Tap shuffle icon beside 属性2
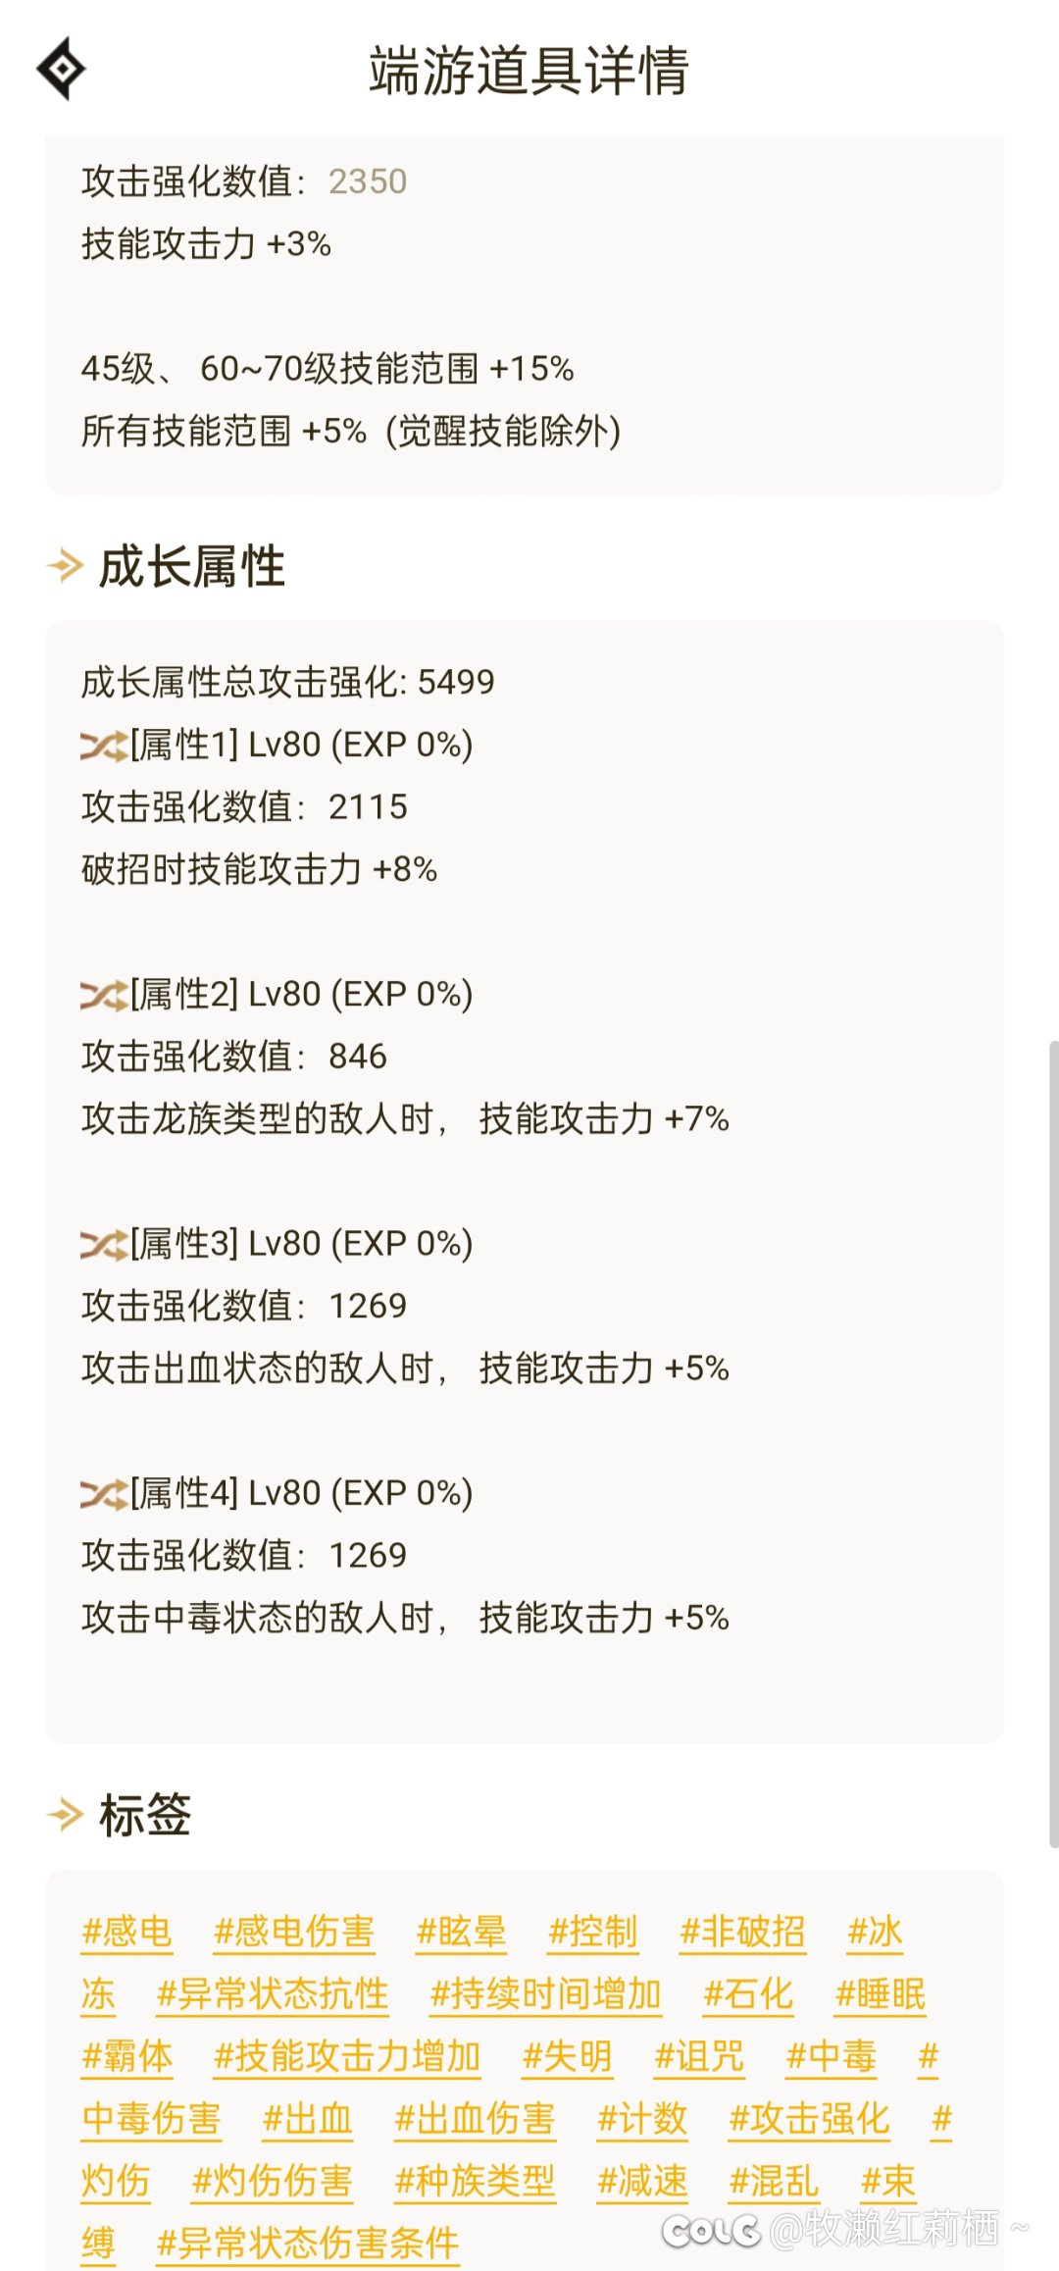This screenshot has height=2271, width=1059. coord(104,996)
